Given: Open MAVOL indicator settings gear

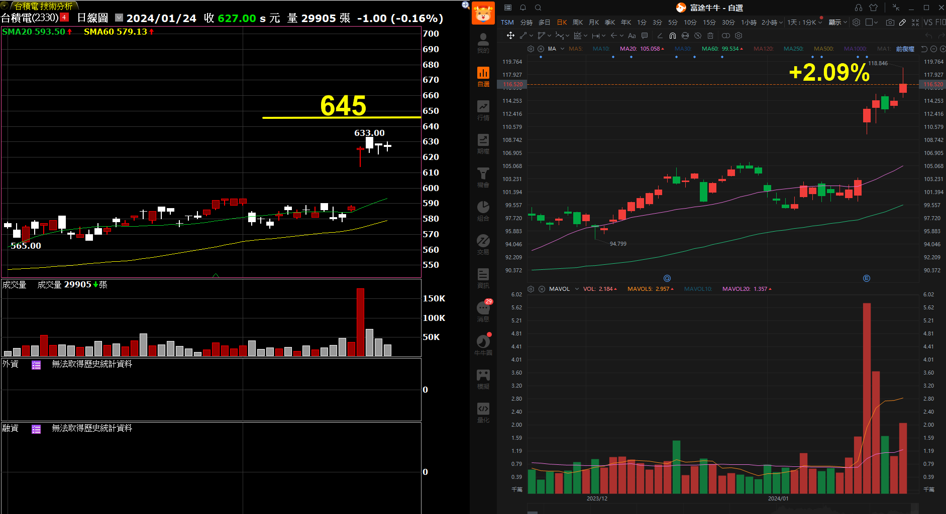Looking at the screenshot, I should [531, 289].
